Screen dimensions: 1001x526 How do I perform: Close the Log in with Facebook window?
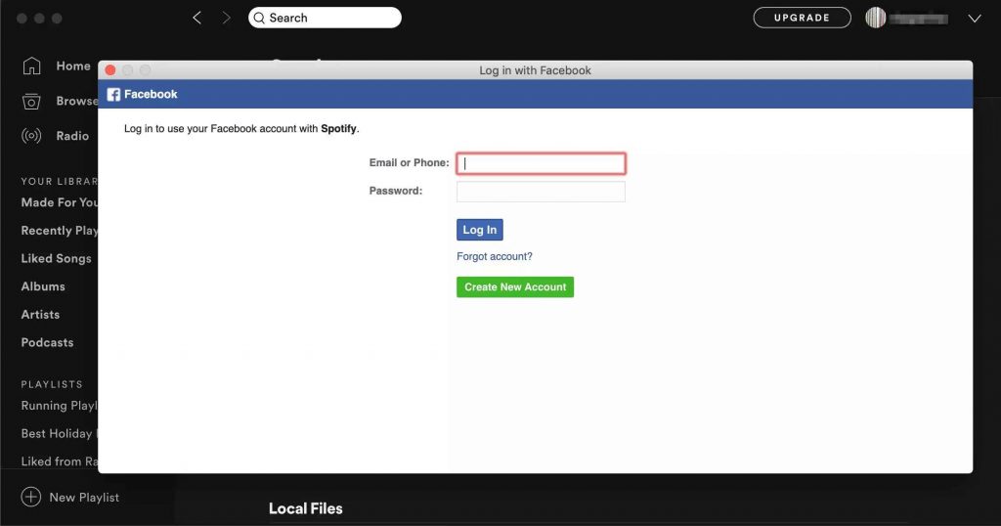coord(110,70)
